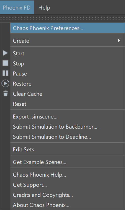
Task: Choose the Create menu entry
Action: pos(68,41)
